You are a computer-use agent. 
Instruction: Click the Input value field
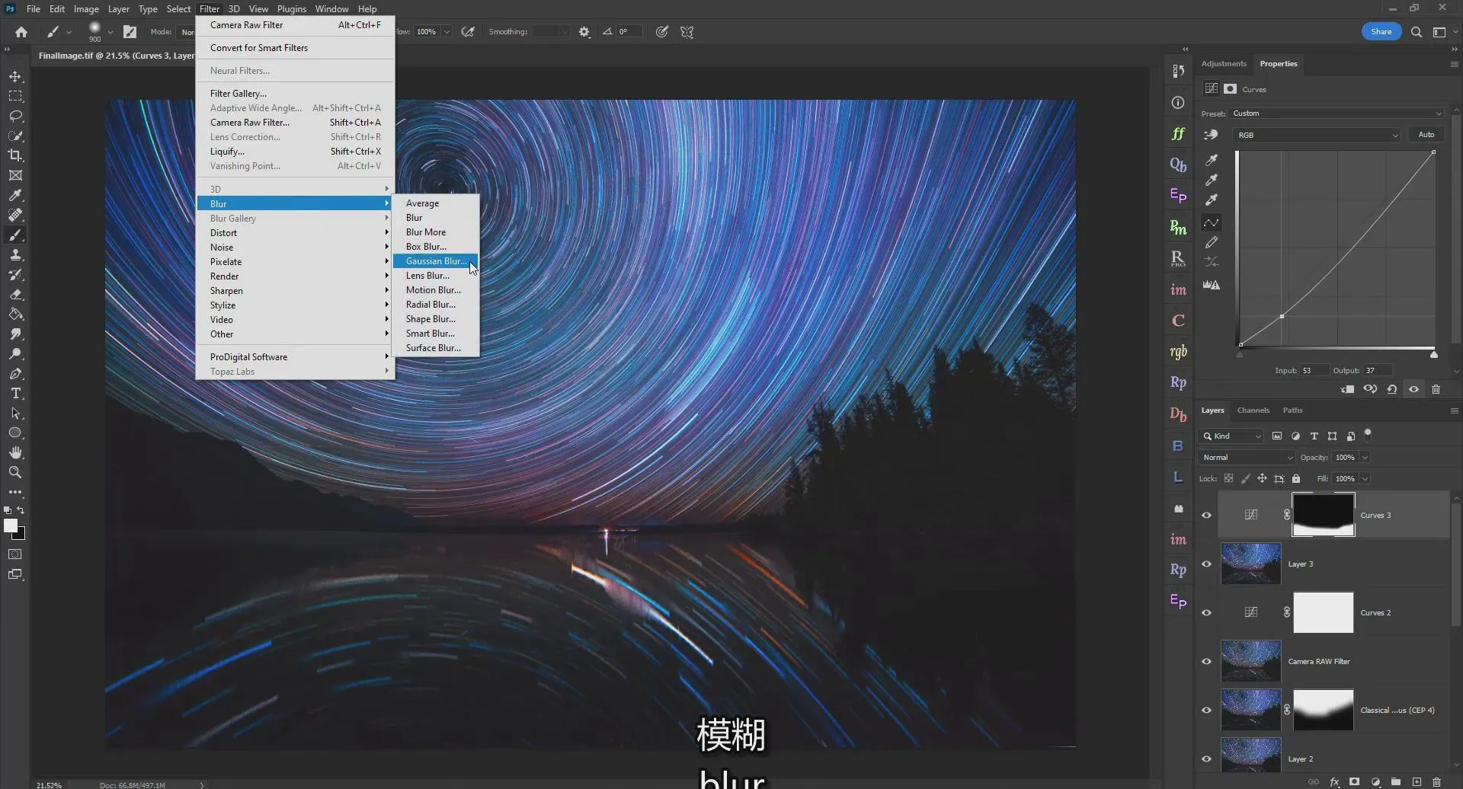(x=1313, y=371)
